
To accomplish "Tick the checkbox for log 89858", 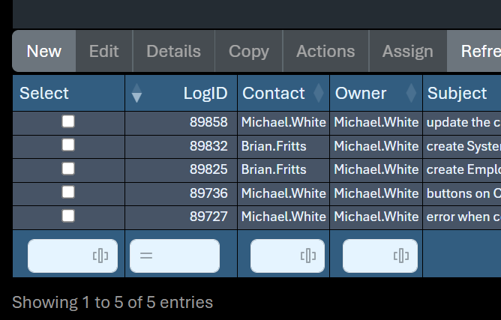I will pos(68,121).
